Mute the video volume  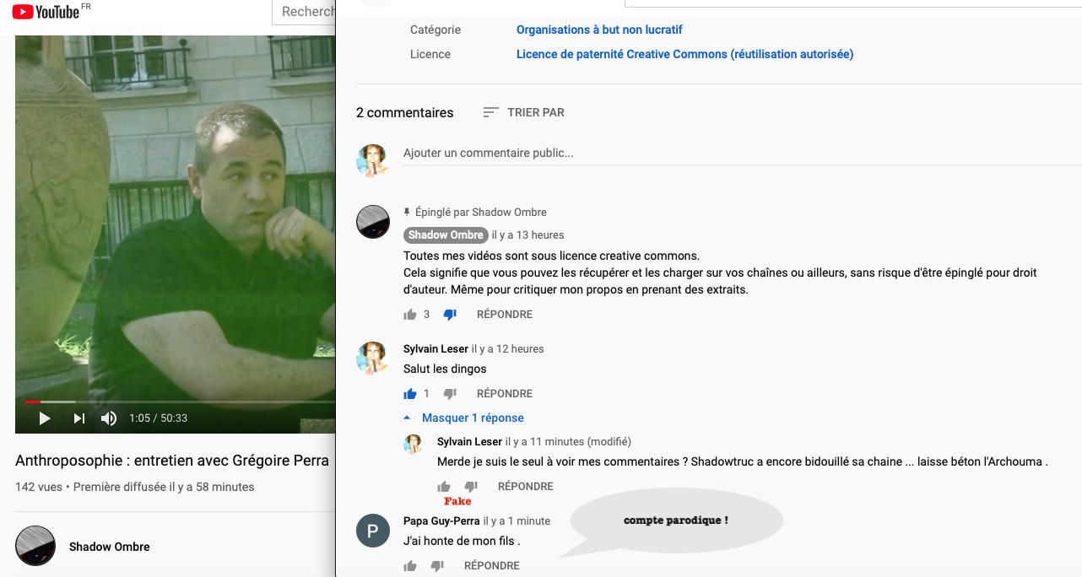tap(109, 418)
